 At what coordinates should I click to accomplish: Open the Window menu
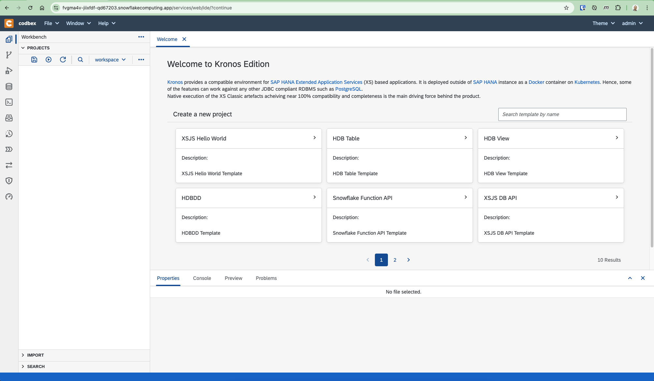tap(78, 23)
